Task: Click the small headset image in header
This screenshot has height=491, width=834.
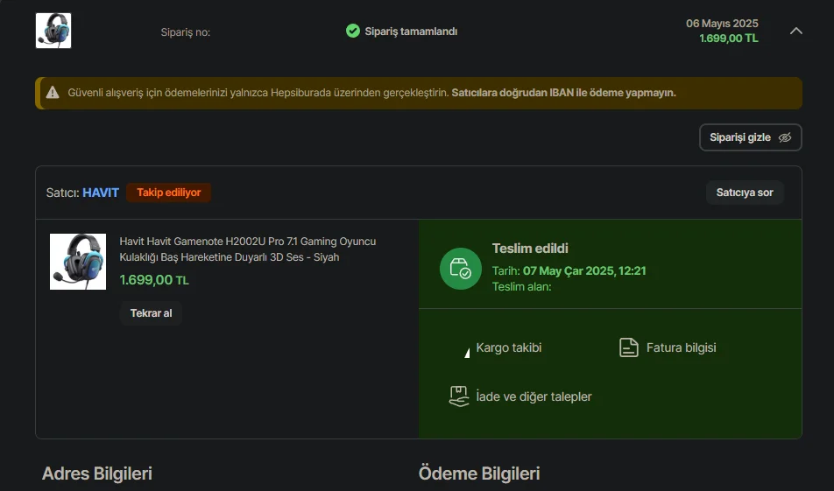Action: [53, 31]
